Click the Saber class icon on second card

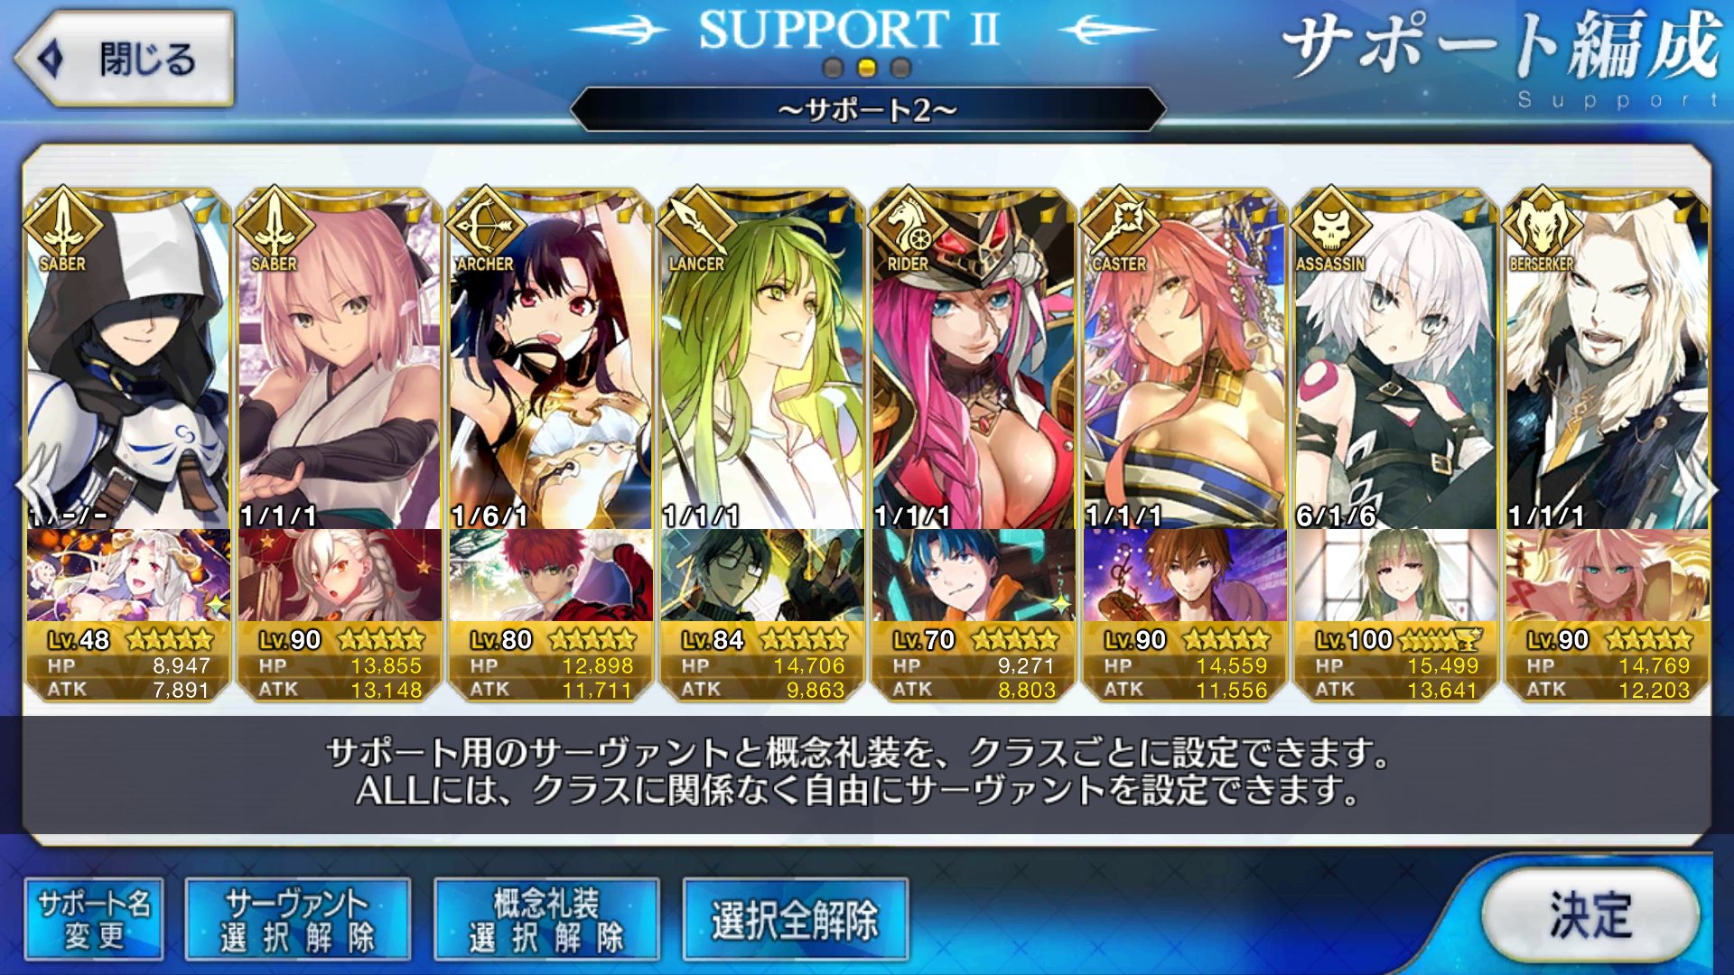(274, 226)
